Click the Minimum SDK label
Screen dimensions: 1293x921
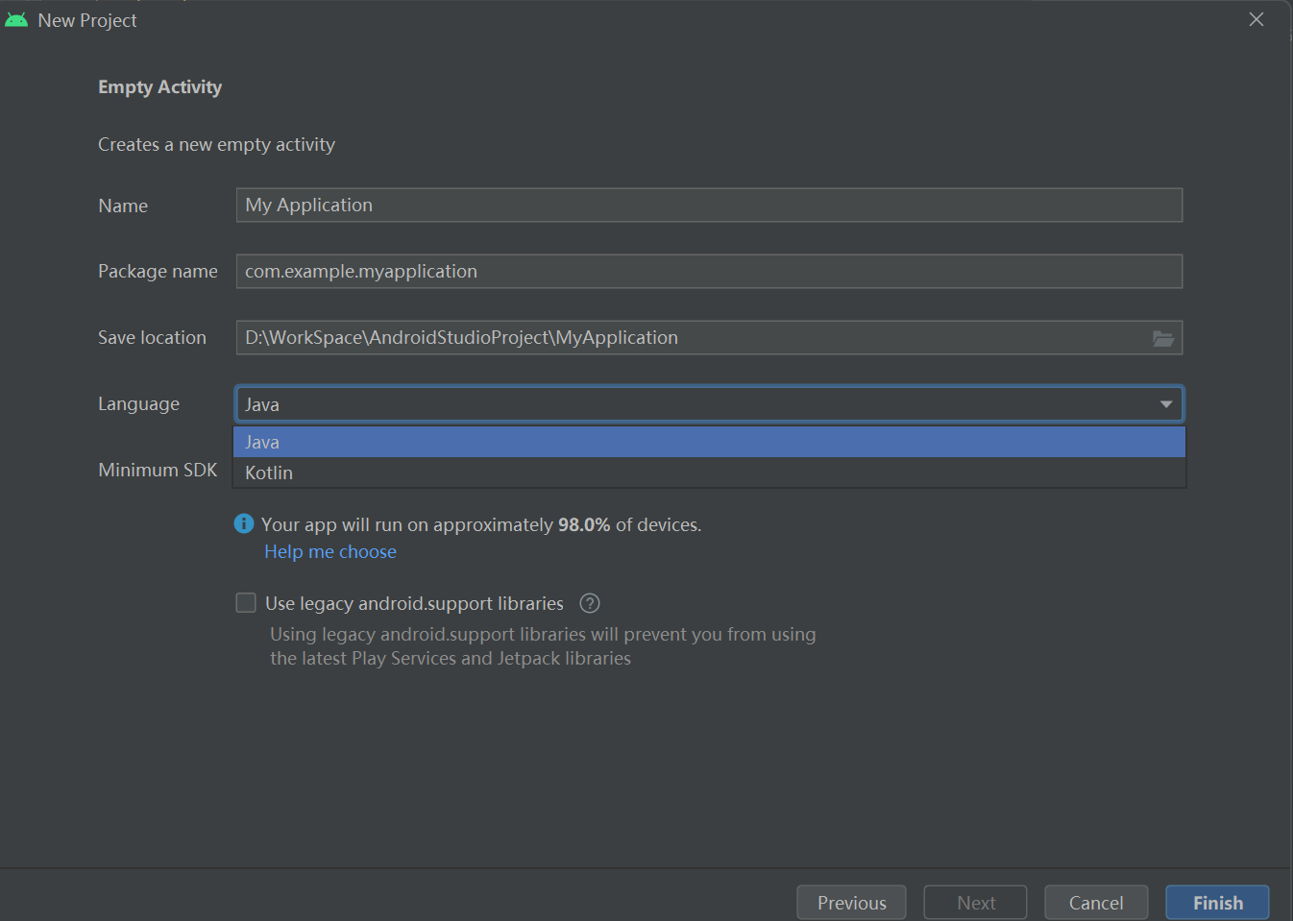pyautogui.click(x=158, y=470)
